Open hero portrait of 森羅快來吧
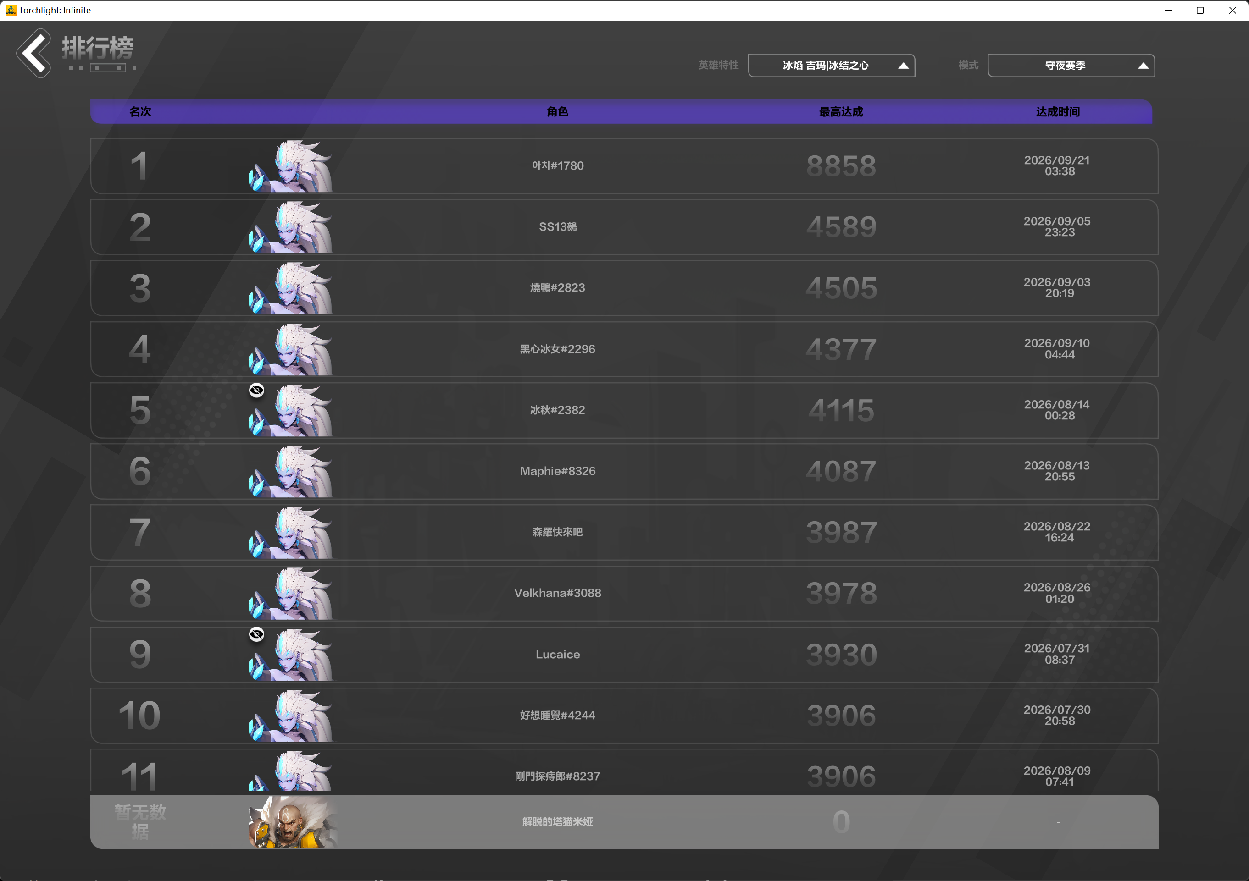The image size is (1249, 881). point(291,532)
